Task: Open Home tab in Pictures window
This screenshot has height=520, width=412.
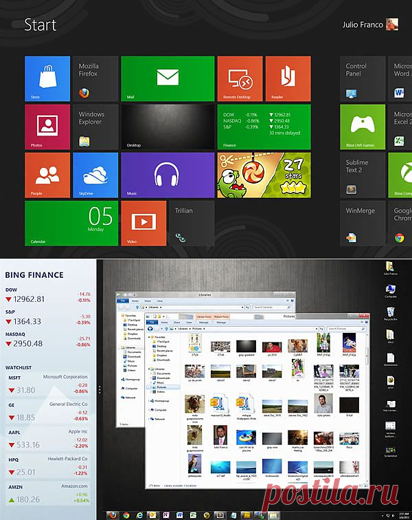Action: tap(164, 323)
